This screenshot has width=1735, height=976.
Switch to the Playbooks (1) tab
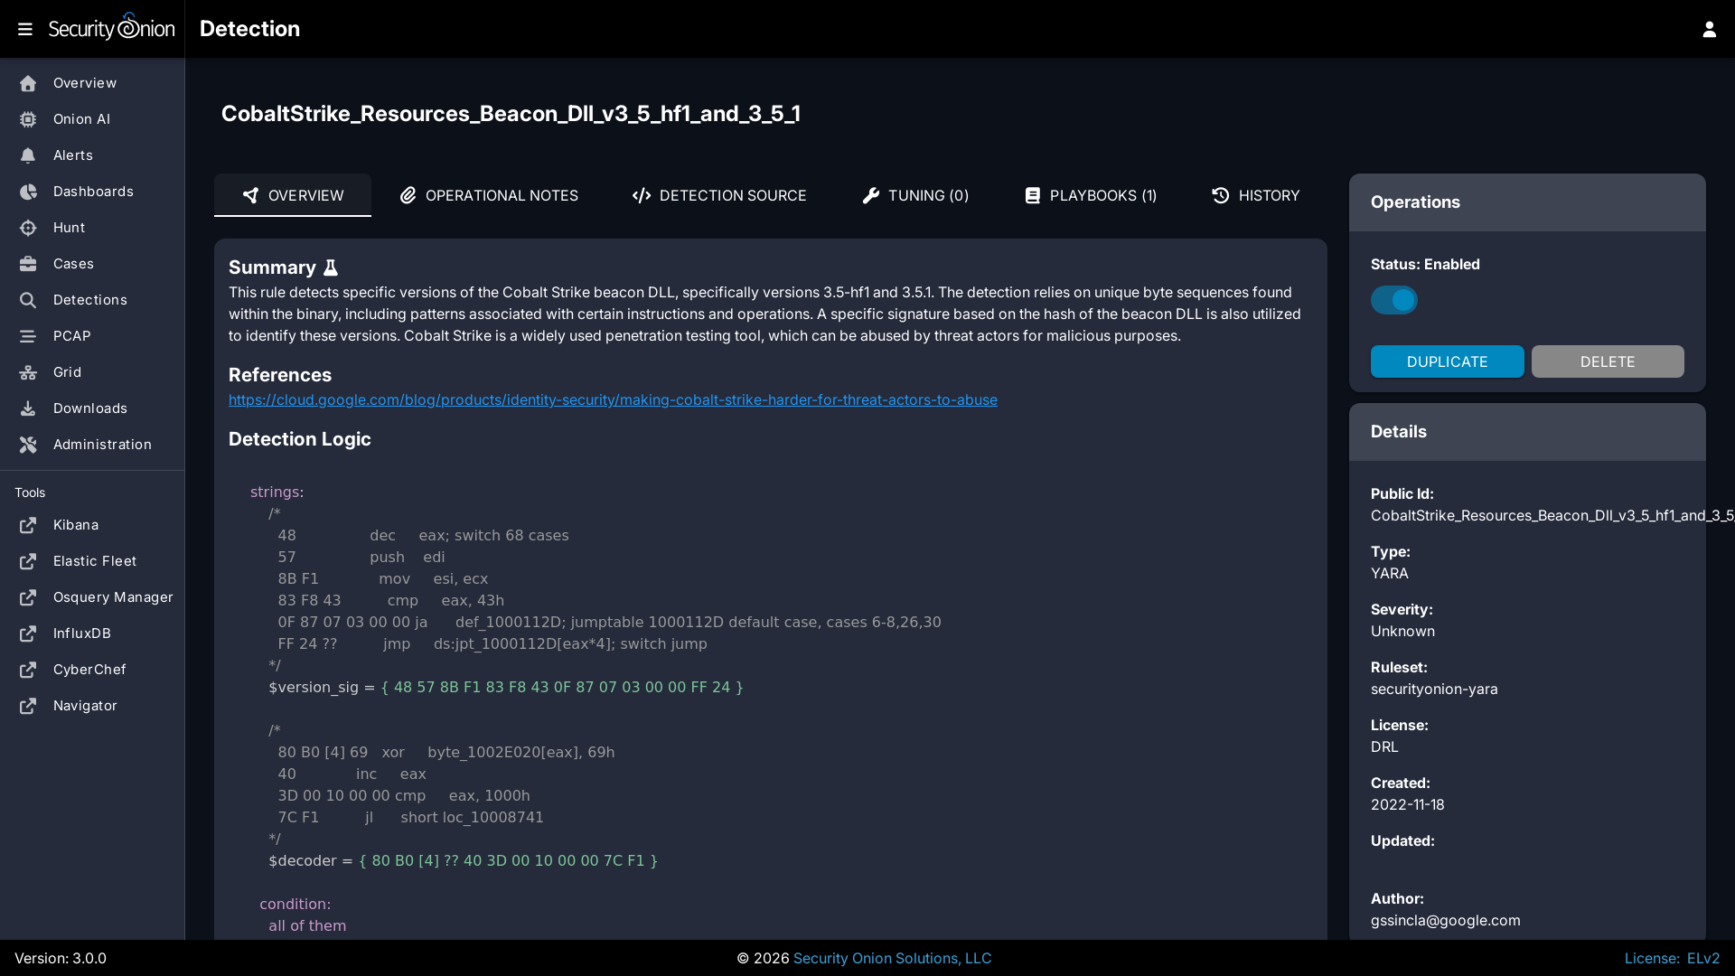(x=1091, y=195)
